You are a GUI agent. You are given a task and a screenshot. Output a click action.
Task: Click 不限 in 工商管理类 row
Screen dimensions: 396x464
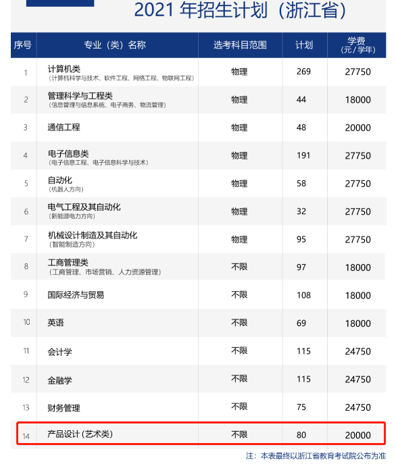(x=239, y=267)
